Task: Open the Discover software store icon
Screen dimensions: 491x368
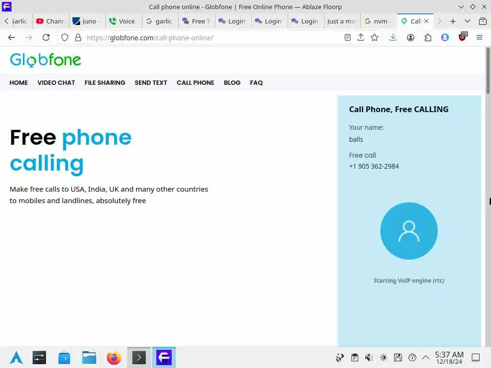Action: pyautogui.click(x=64, y=357)
